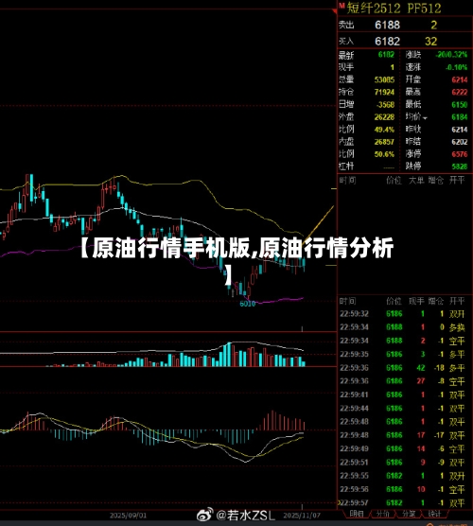The width and height of the screenshot is (473, 526).
Task: Select the 涨停 value 6576
Action: [x=459, y=154]
